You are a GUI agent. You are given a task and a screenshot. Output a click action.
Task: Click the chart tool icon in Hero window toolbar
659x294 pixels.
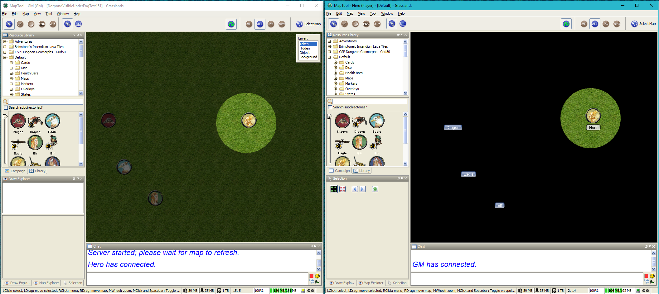click(x=403, y=24)
